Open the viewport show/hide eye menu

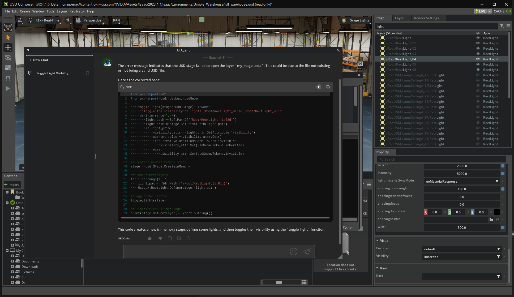pyautogui.click(x=68, y=20)
